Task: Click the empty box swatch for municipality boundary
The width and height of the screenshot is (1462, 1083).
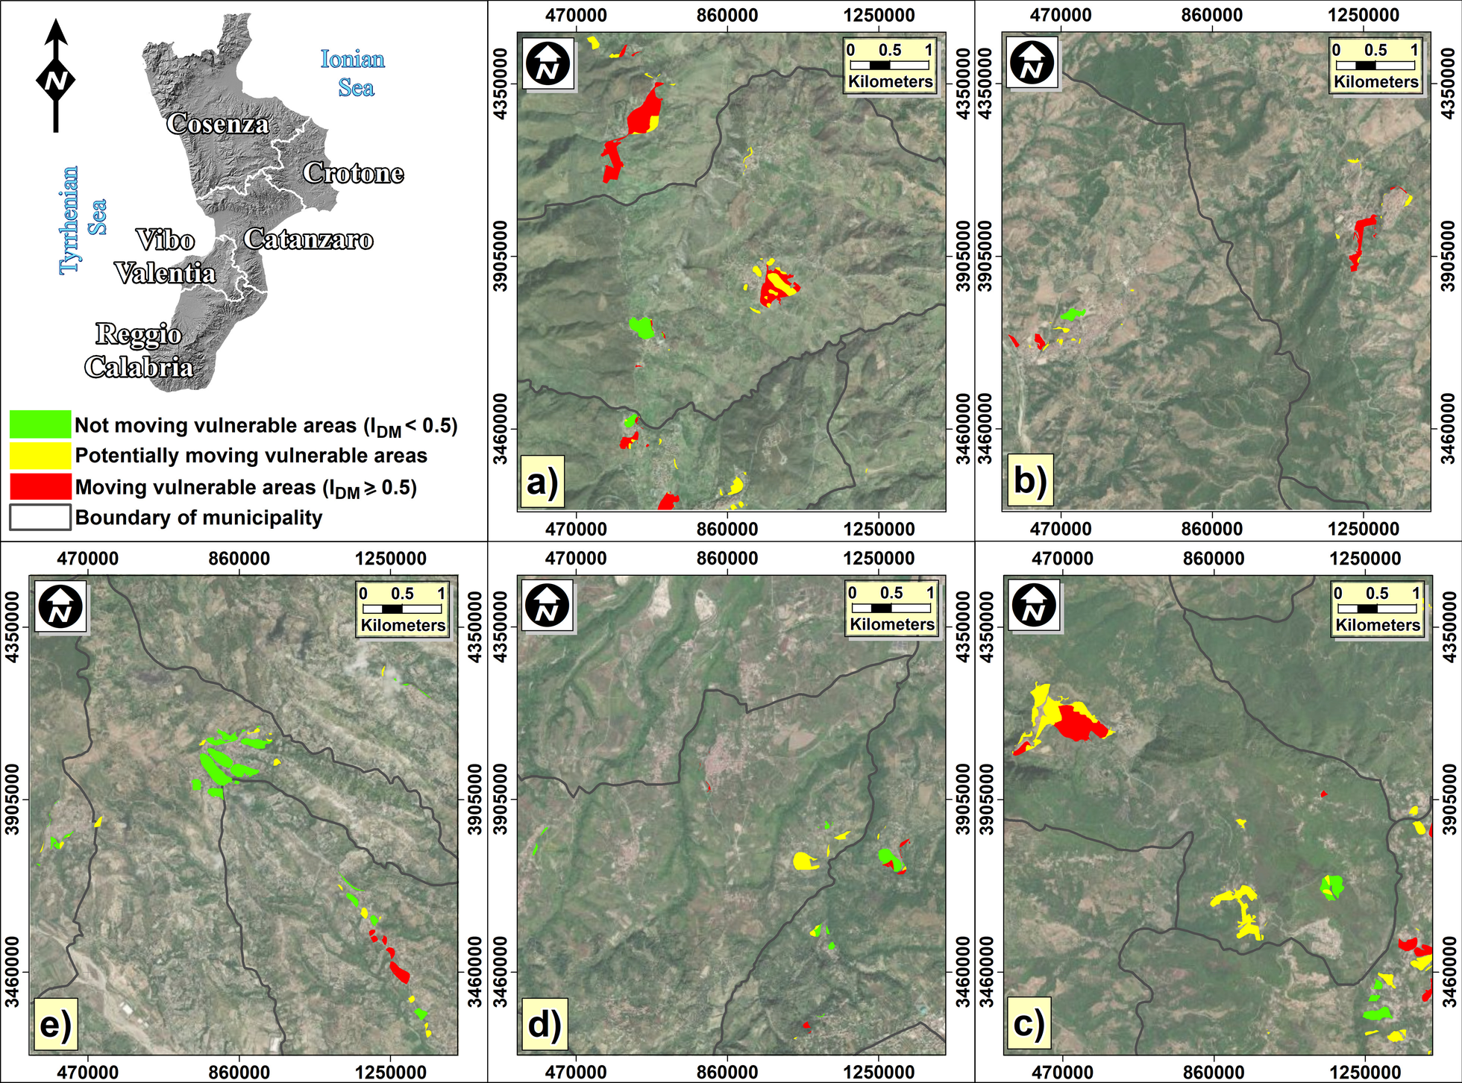Action: [x=40, y=517]
